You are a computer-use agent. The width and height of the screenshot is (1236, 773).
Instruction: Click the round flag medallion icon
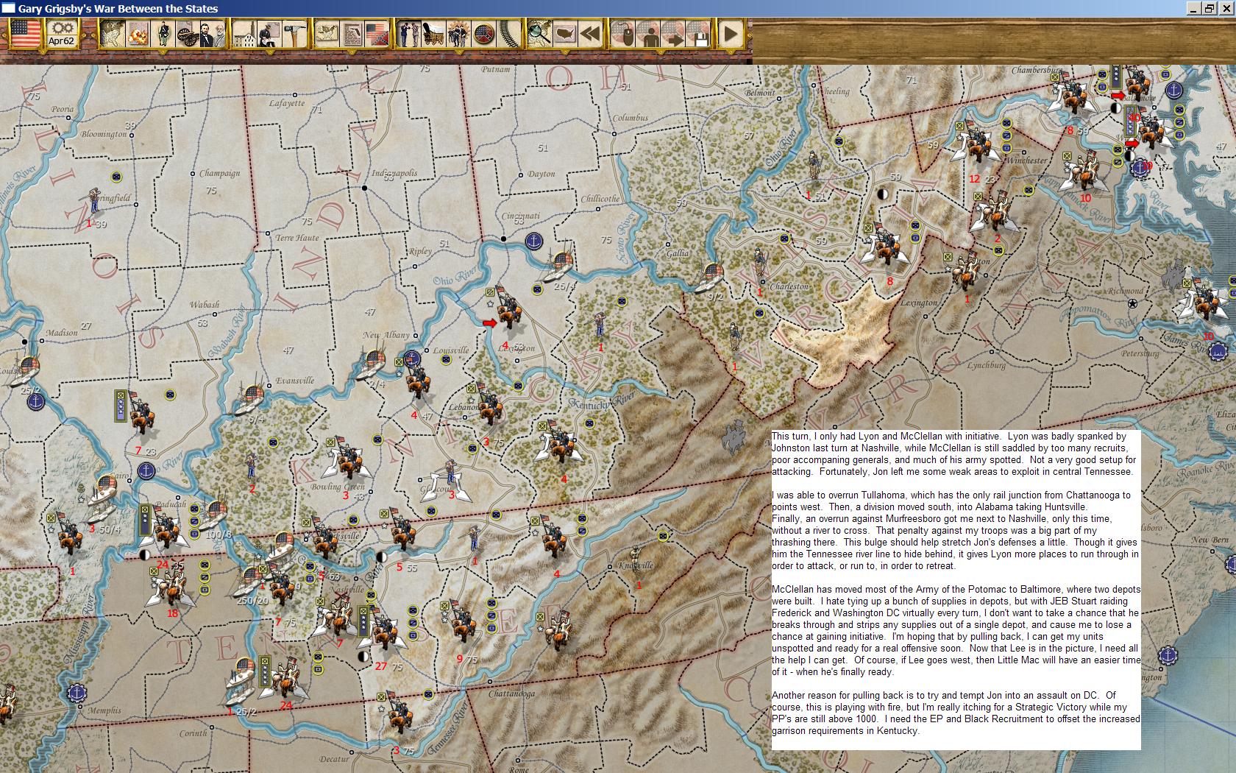click(x=483, y=34)
